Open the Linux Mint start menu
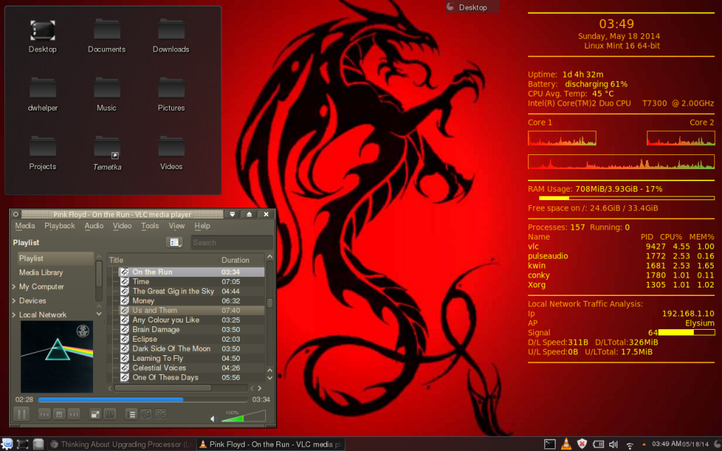This screenshot has height=451, width=722. click(7, 444)
